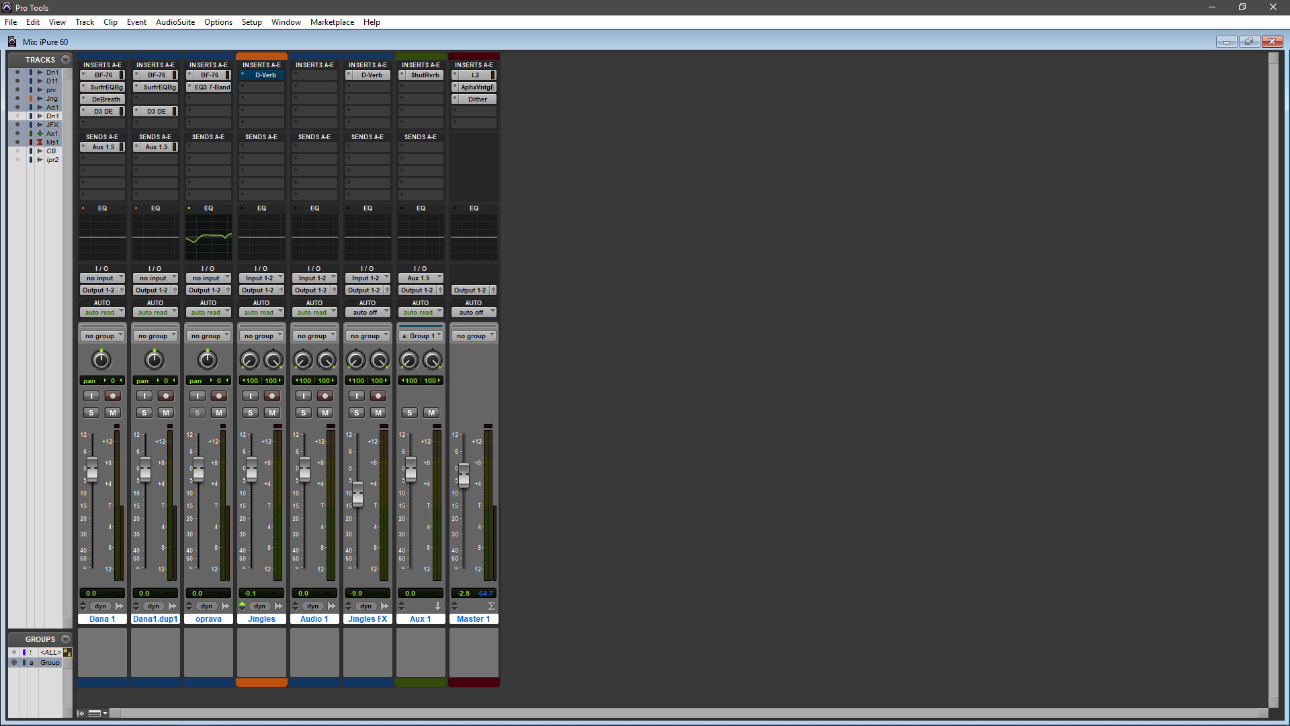The image size is (1290, 726).
Task: Toggle the a-z group sort icon next to ALL
Action: click(67, 652)
